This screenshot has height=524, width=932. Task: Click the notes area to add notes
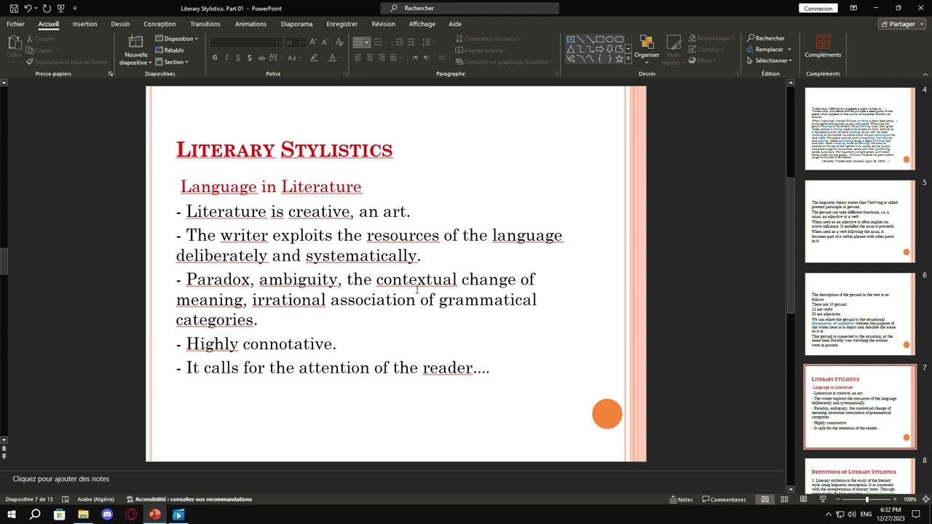point(393,479)
